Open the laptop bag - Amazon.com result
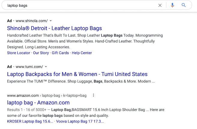 point(38,103)
